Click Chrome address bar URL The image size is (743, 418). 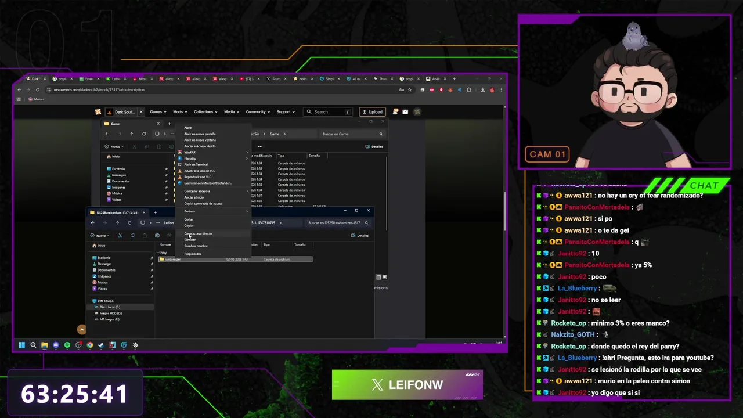tap(99, 89)
